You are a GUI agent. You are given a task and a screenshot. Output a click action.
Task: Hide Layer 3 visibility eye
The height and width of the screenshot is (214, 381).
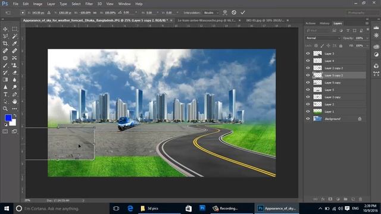[x=308, y=53]
